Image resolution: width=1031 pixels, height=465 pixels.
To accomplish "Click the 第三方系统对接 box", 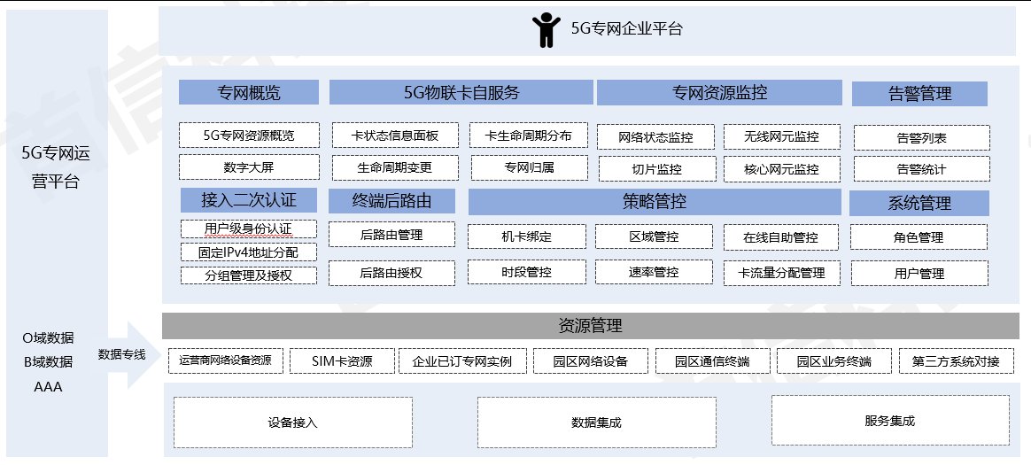I will tap(955, 360).
